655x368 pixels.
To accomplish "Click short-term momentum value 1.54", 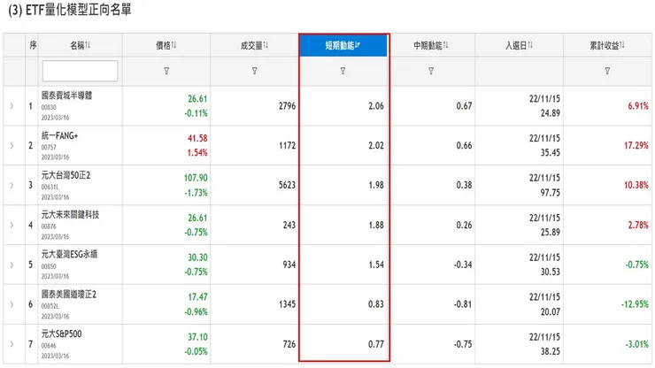I will (x=376, y=264).
